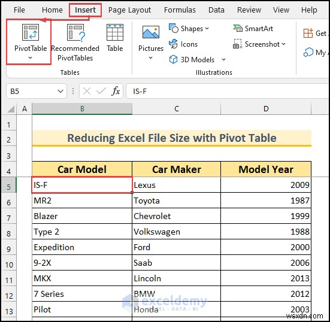The height and width of the screenshot is (322, 330).
Task: Open the Page Layout tab
Action: coord(129,10)
